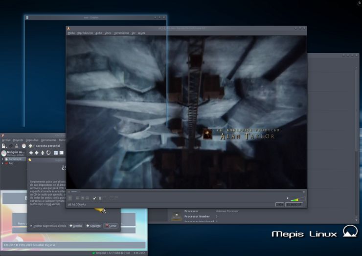Jump to previous media in VLC
Image resolution: width=362 pixels, height=256 pixels.
point(78,198)
